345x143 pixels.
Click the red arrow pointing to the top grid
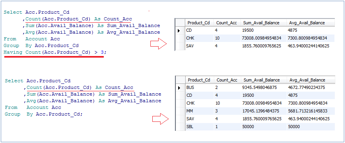[x=159, y=44]
